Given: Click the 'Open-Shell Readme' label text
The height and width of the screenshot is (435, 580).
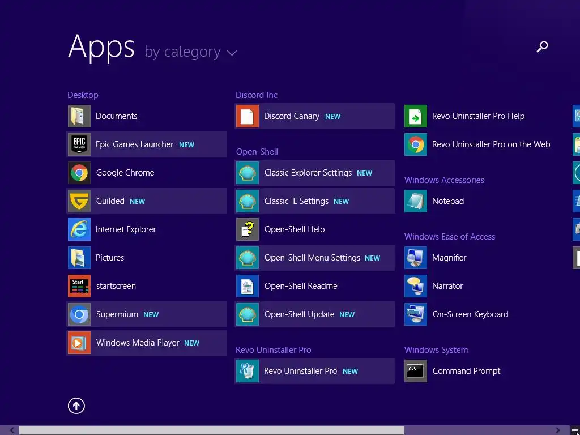Looking at the screenshot, I should pos(301,286).
